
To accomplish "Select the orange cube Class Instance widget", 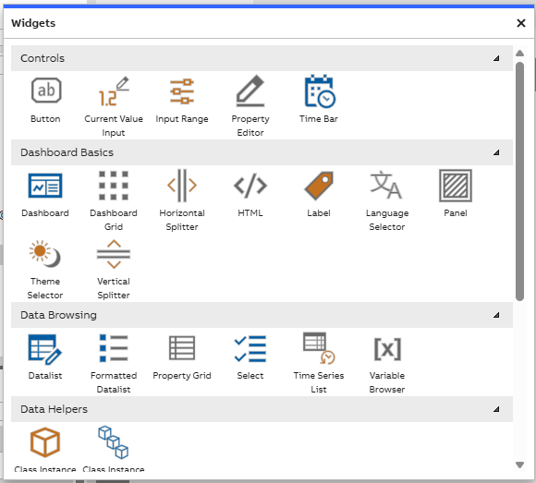I will click(x=45, y=442).
